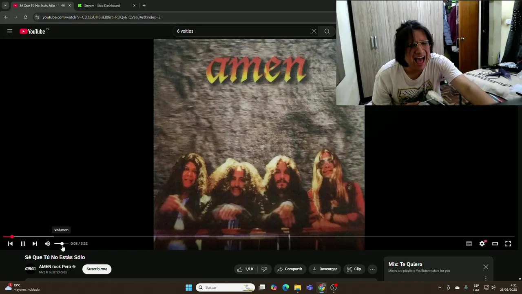Click the taskbar Buscar search box
The width and height of the screenshot is (522, 294).
[226, 287]
